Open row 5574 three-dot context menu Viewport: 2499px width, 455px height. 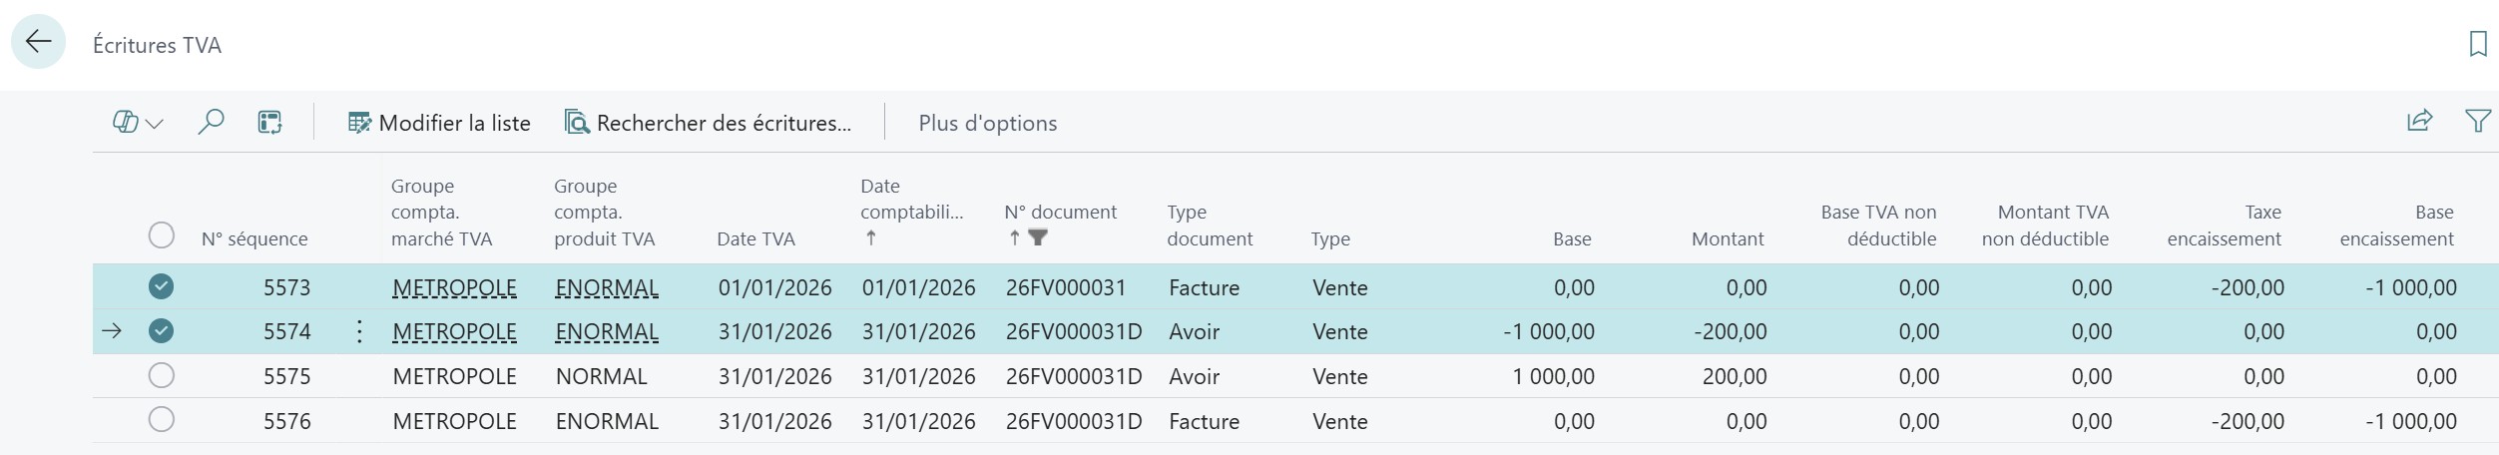[359, 331]
